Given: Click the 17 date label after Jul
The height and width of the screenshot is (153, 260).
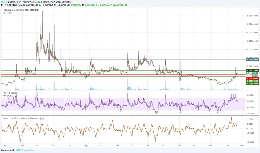Looking at the screenshot, I should 70,146.
